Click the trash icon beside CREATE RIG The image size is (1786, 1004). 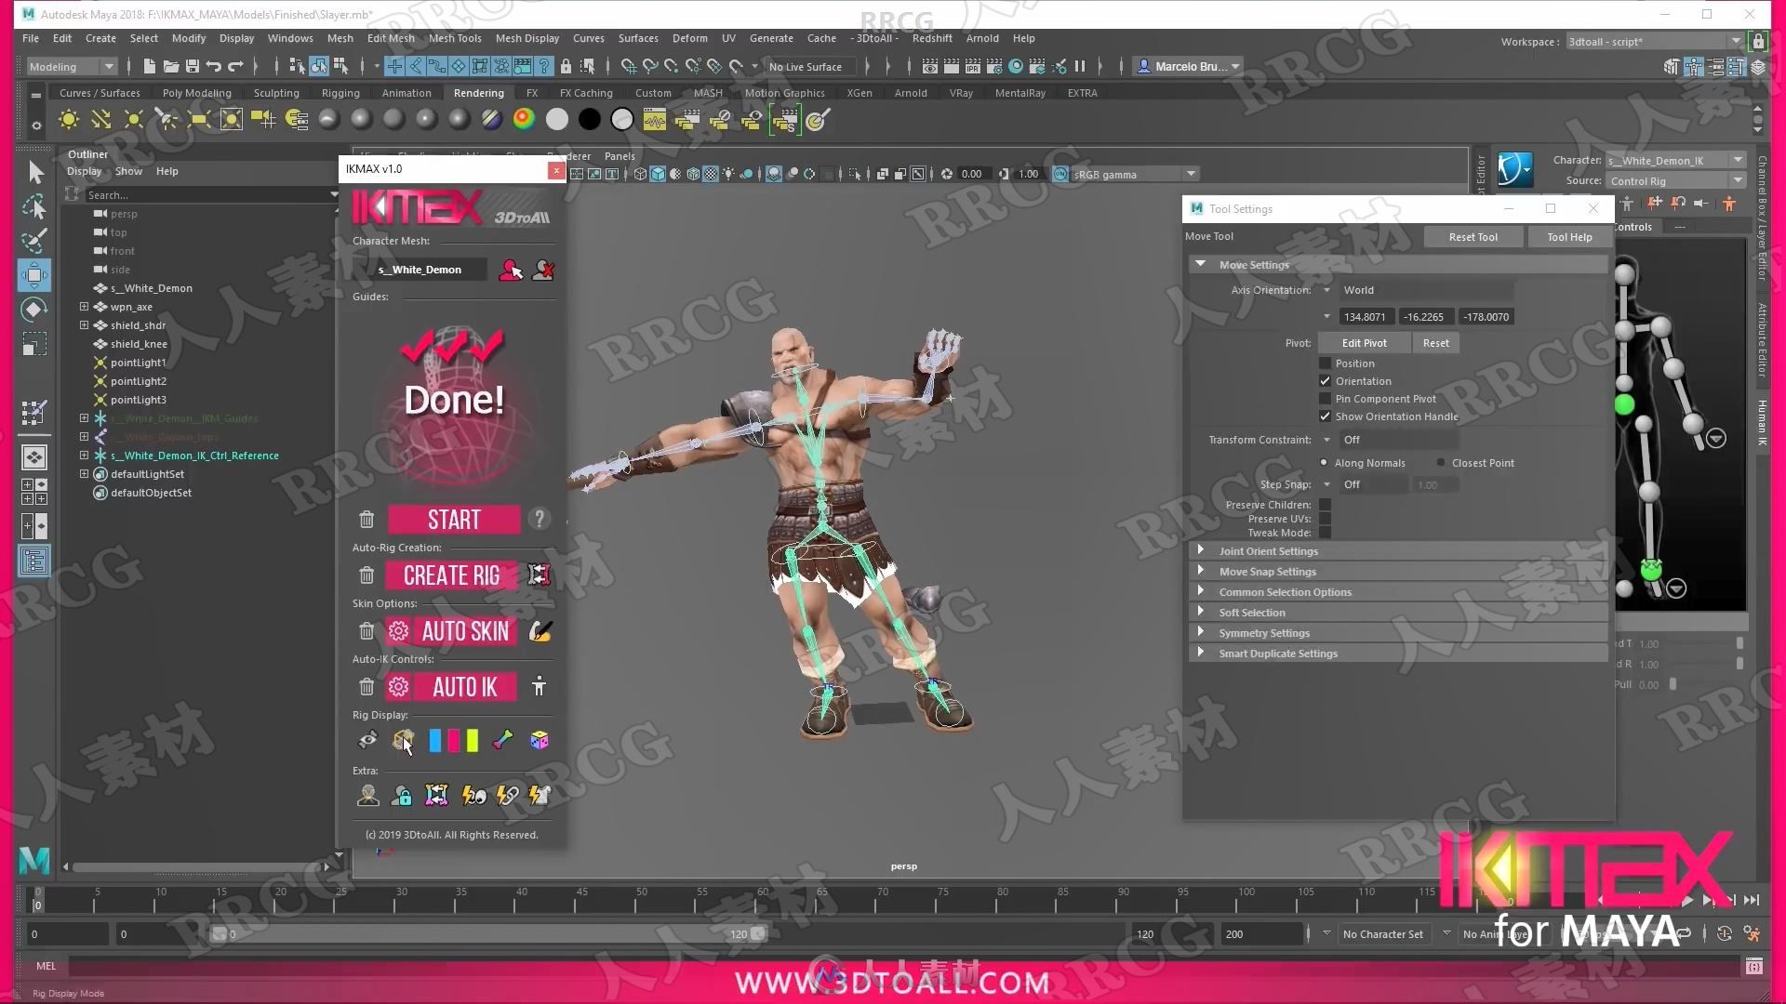[367, 575]
